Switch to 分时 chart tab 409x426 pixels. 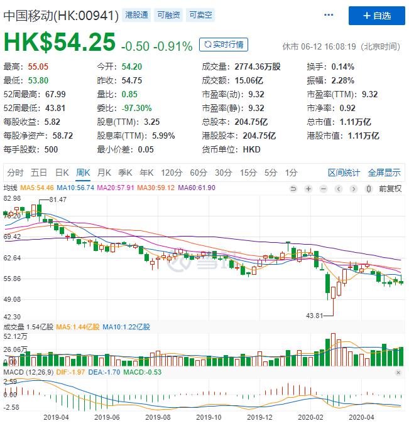(15, 173)
